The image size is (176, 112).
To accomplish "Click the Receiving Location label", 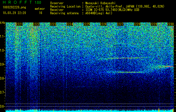I will pyautogui.click(x=65, y=7).
